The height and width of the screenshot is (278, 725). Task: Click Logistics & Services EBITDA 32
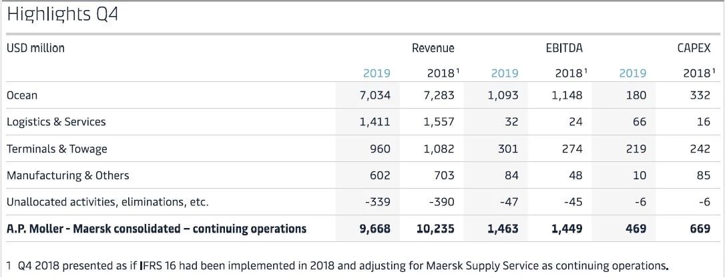pos(511,122)
